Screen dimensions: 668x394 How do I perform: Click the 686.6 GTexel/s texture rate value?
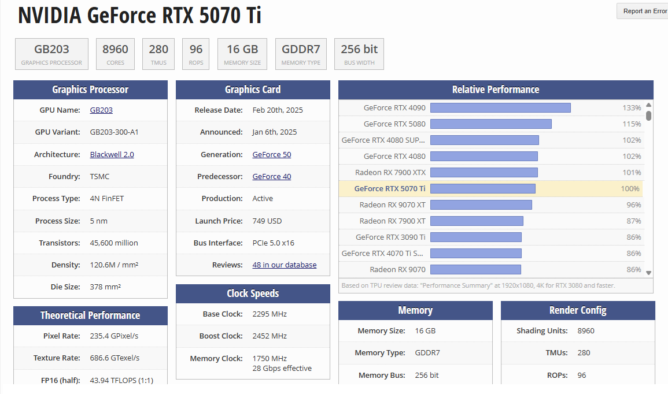tap(115, 358)
